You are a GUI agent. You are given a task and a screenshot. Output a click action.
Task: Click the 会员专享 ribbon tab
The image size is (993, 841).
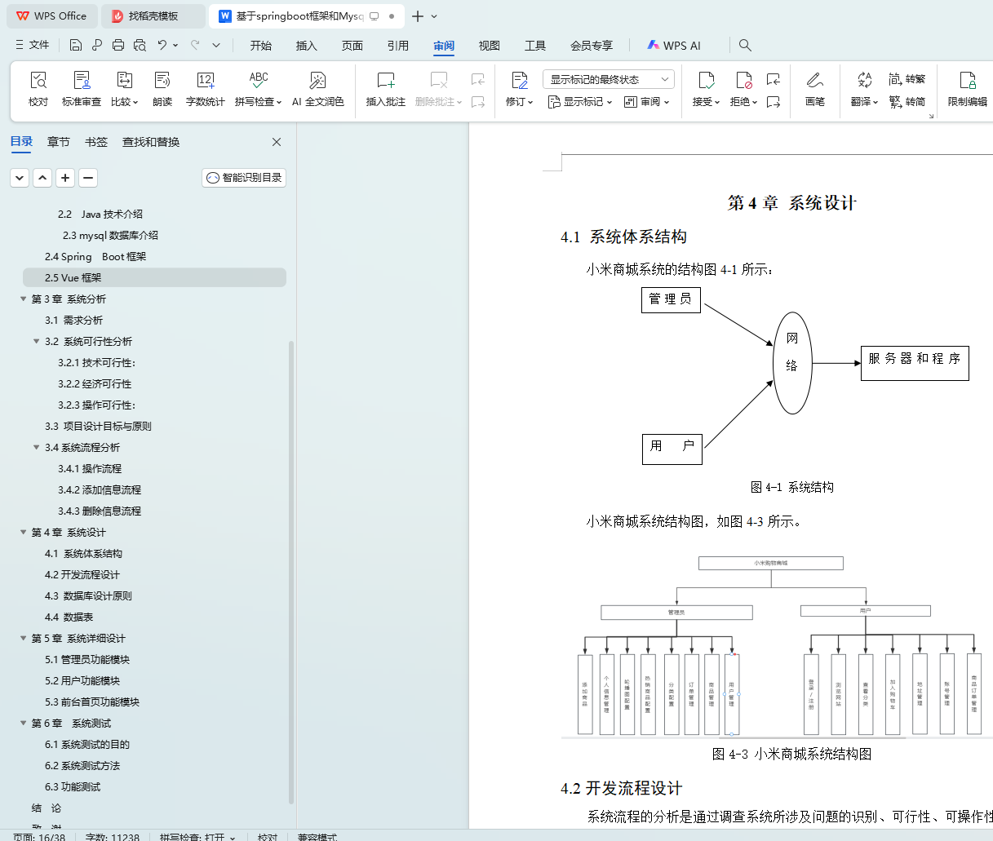(592, 46)
